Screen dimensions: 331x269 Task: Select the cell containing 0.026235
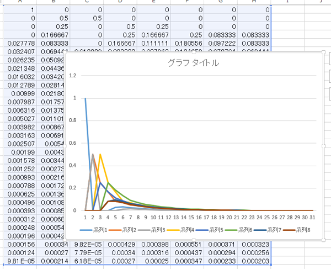(x=20, y=60)
